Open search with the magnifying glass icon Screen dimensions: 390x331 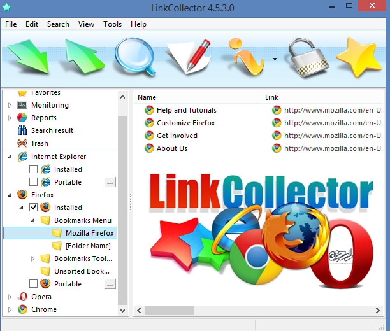pyautogui.click(x=135, y=57)
